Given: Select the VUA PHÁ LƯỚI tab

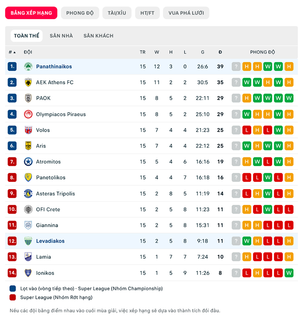Looking at the screenshot, I should tap(186, 13).
